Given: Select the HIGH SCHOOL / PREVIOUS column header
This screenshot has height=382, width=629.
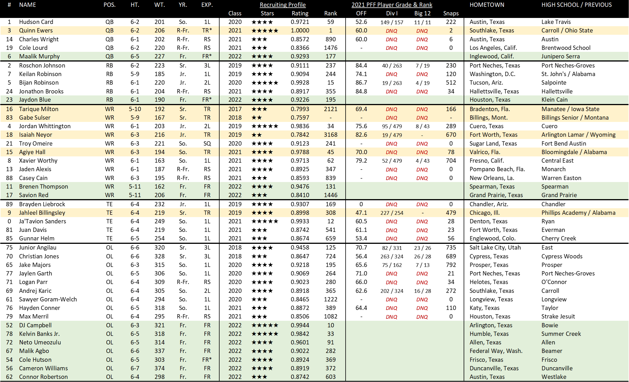Looking at the screenshot, I should pos(577,5).
